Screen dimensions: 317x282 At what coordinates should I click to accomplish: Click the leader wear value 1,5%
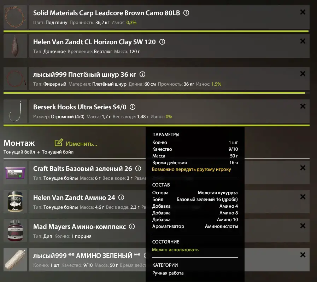pyautogui.click(x=216, y=84)
